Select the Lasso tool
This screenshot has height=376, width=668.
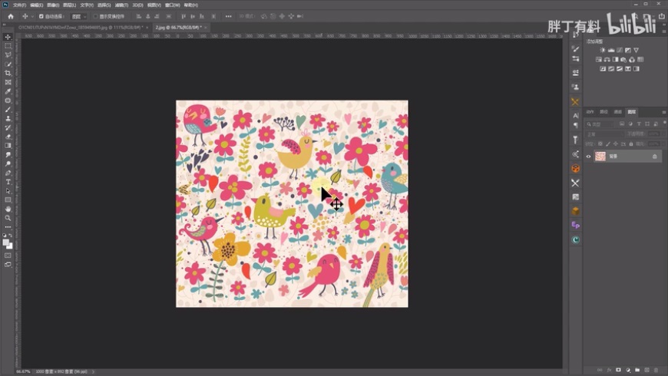(8, 55)
